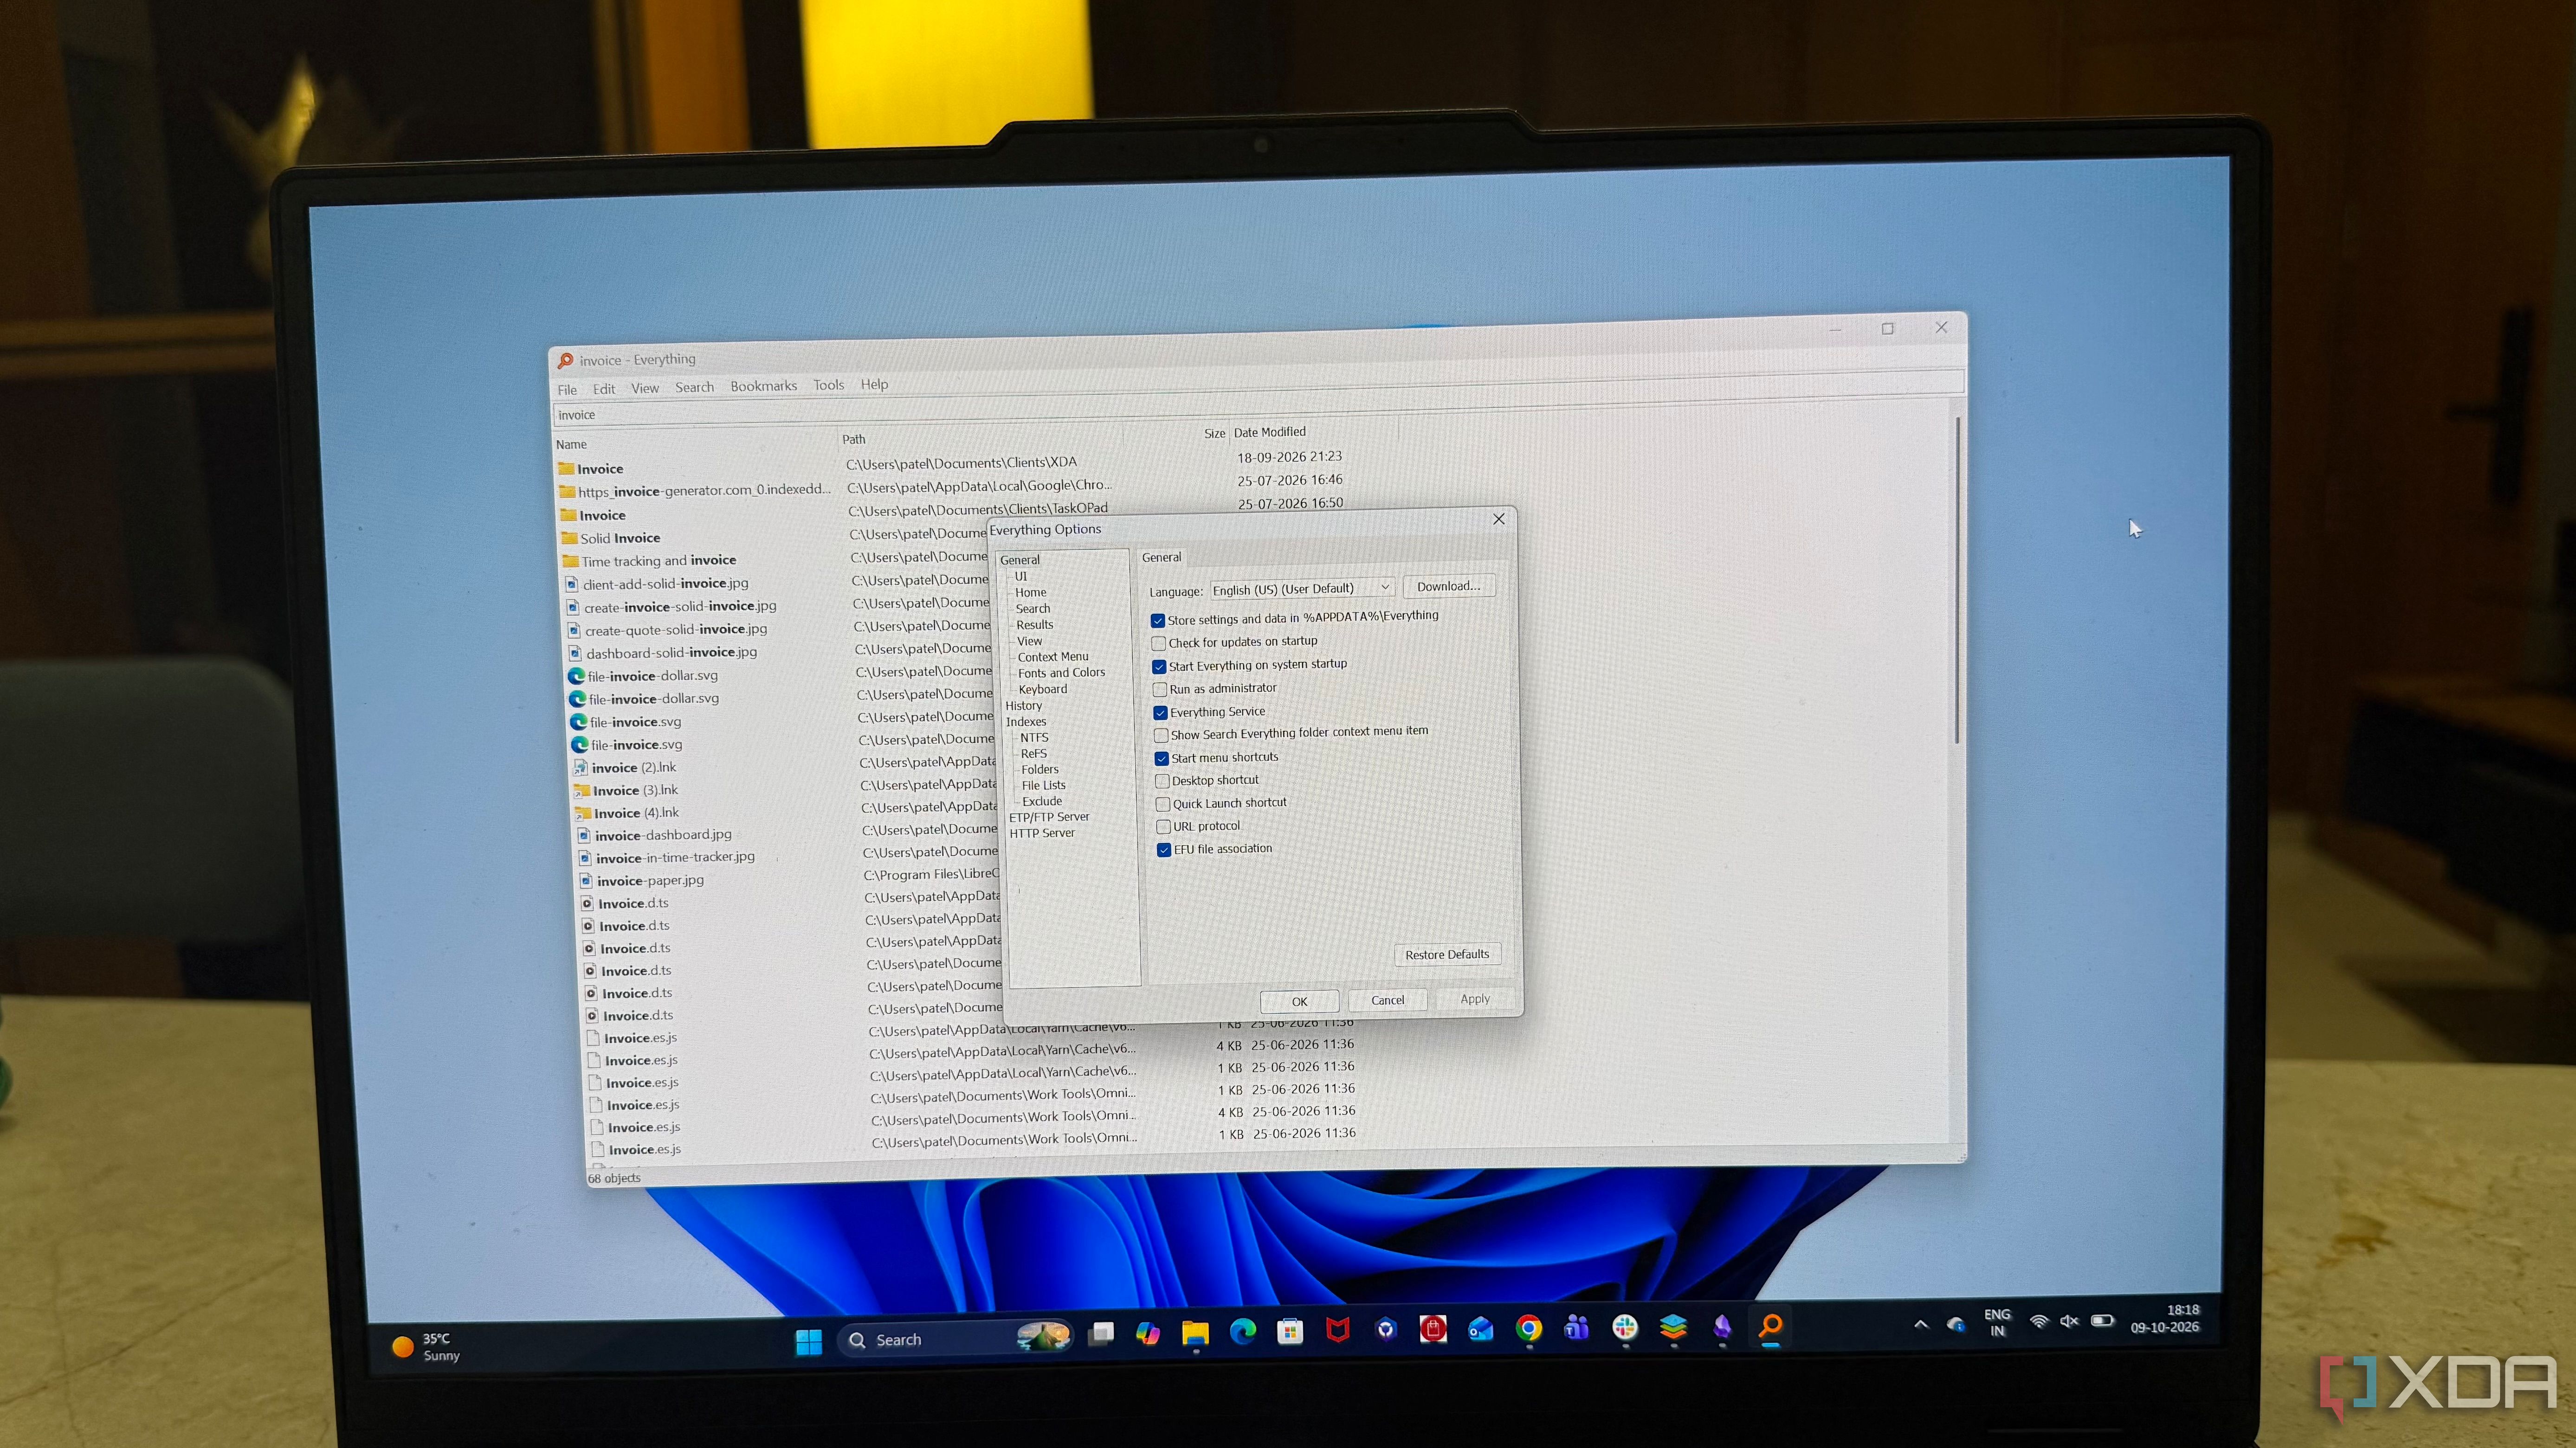Click the Everything magnifier icon in the taskbar
Screen dimensions: 2576x1448
[1771, 1325]
